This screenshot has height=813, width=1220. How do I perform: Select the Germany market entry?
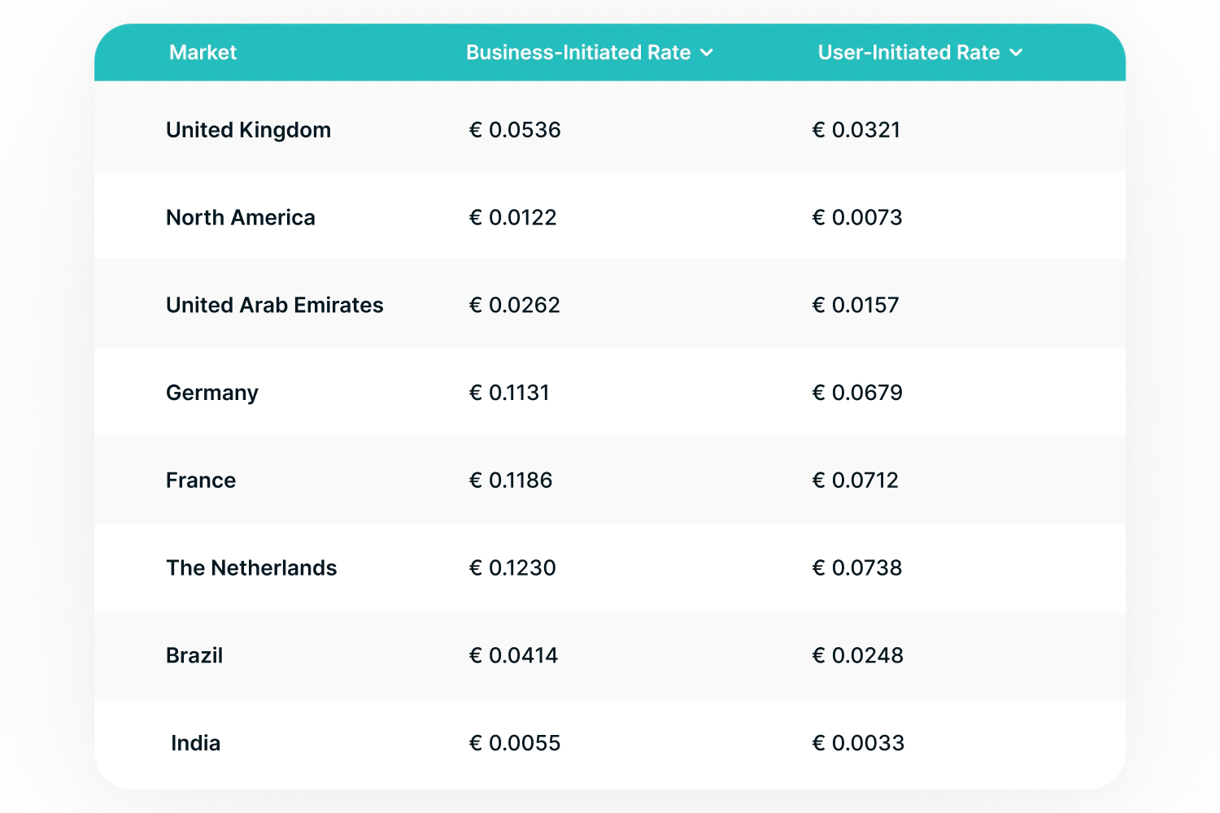point(211,392)
